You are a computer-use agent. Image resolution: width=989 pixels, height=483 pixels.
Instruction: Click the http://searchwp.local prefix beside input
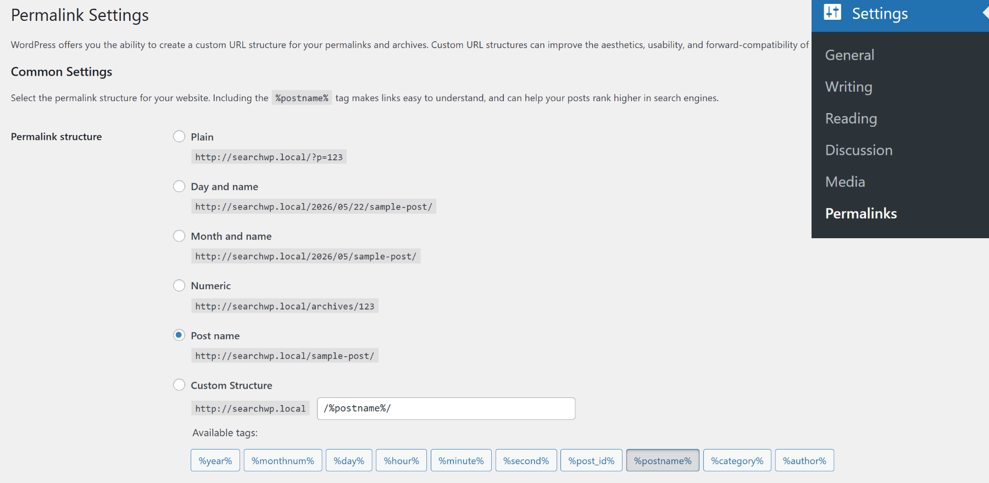point(251,408)
